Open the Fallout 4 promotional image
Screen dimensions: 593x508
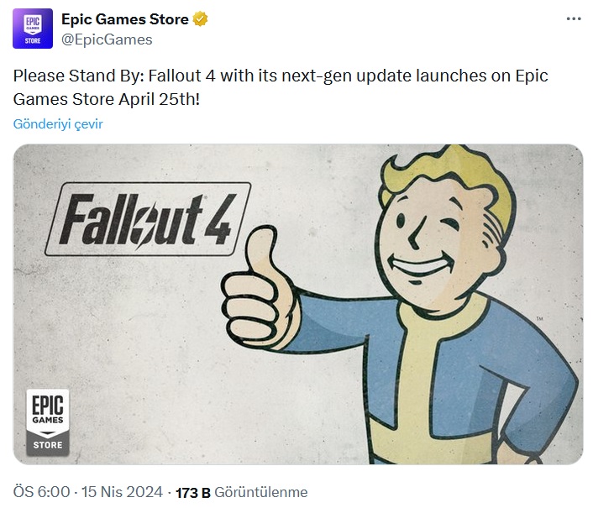(298, 304)
